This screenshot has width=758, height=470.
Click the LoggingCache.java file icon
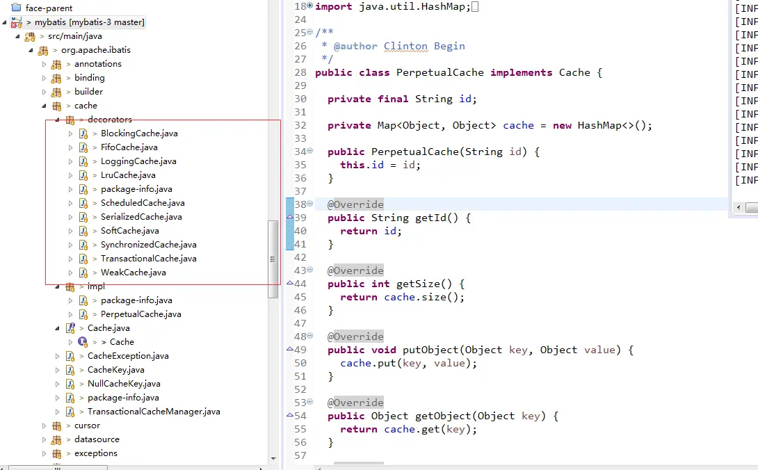click(83, 161)
